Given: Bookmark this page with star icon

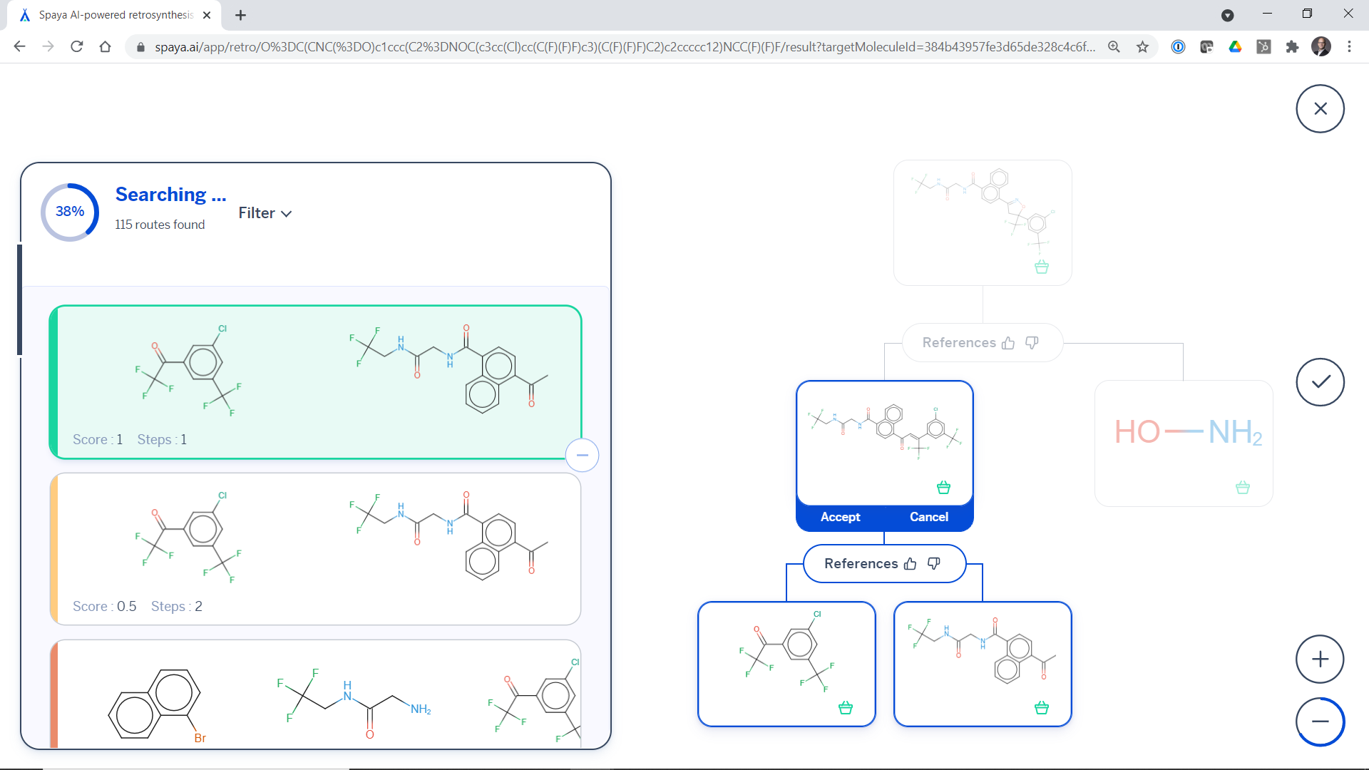Looking at the screenshot, I should point(1143,47).
